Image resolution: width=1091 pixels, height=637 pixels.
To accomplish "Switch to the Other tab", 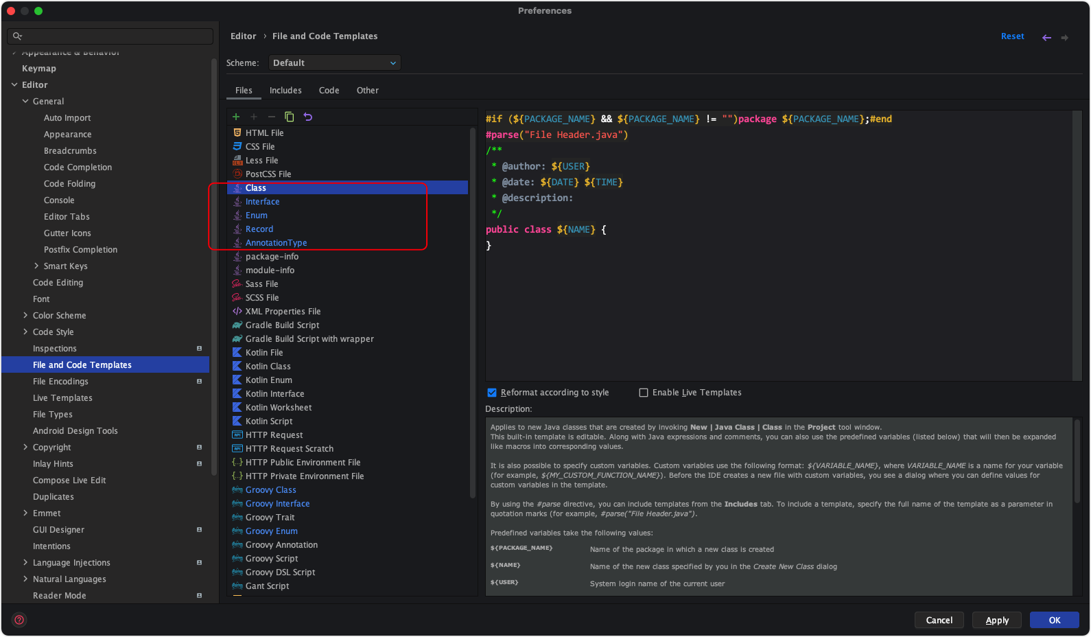I will (368, 91).
